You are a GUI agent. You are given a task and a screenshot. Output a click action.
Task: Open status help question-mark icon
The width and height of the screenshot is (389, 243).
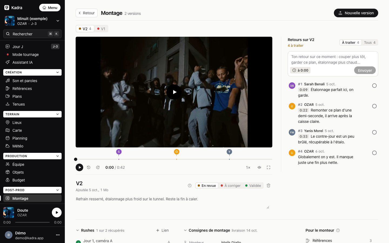[x=190, y=185]
